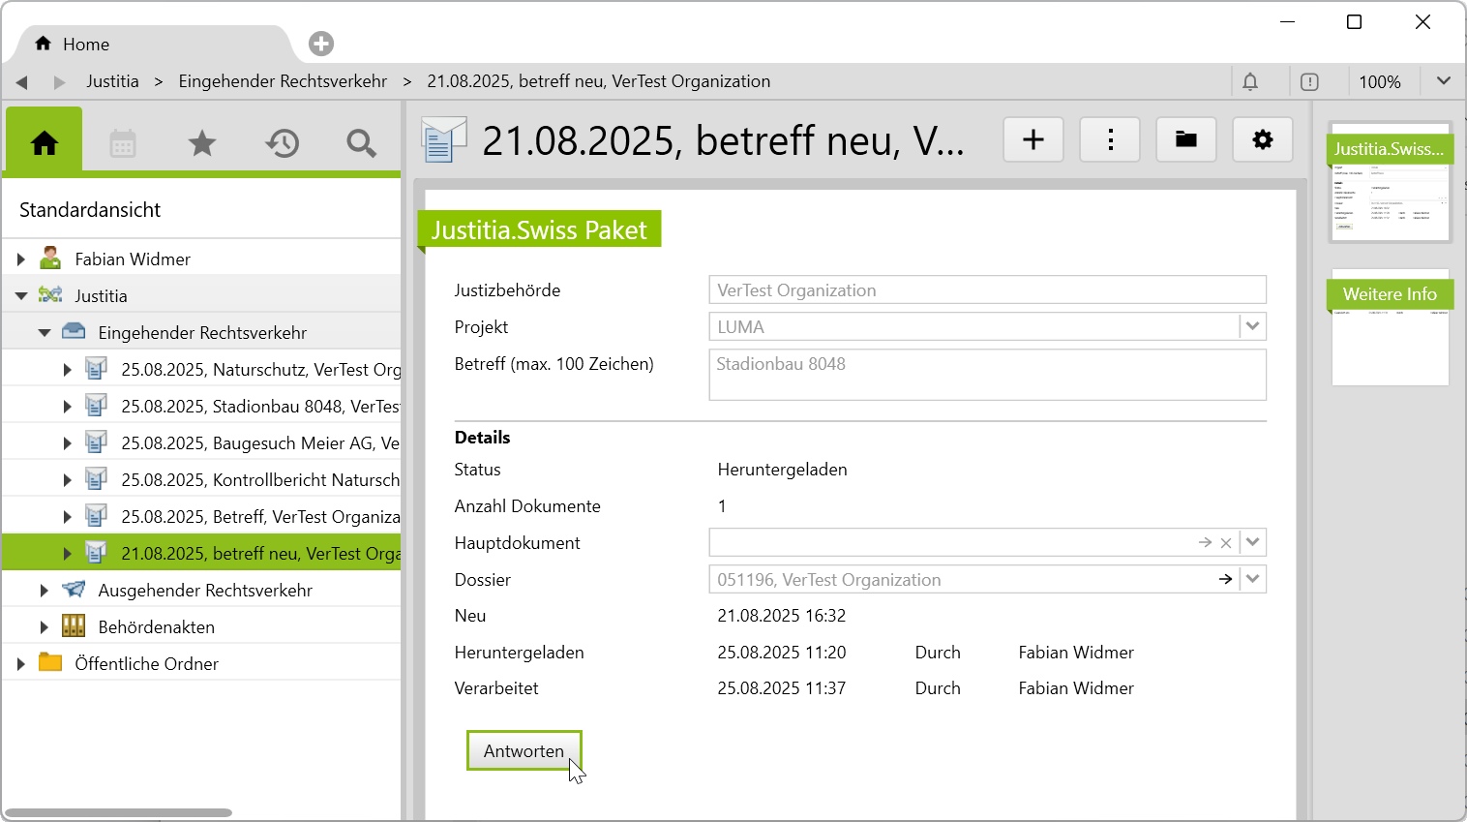The width and height of the screenshot is (1467, 822).
Task: Open the Dossier dropdown arrow
Action: tap(1253, 579)
